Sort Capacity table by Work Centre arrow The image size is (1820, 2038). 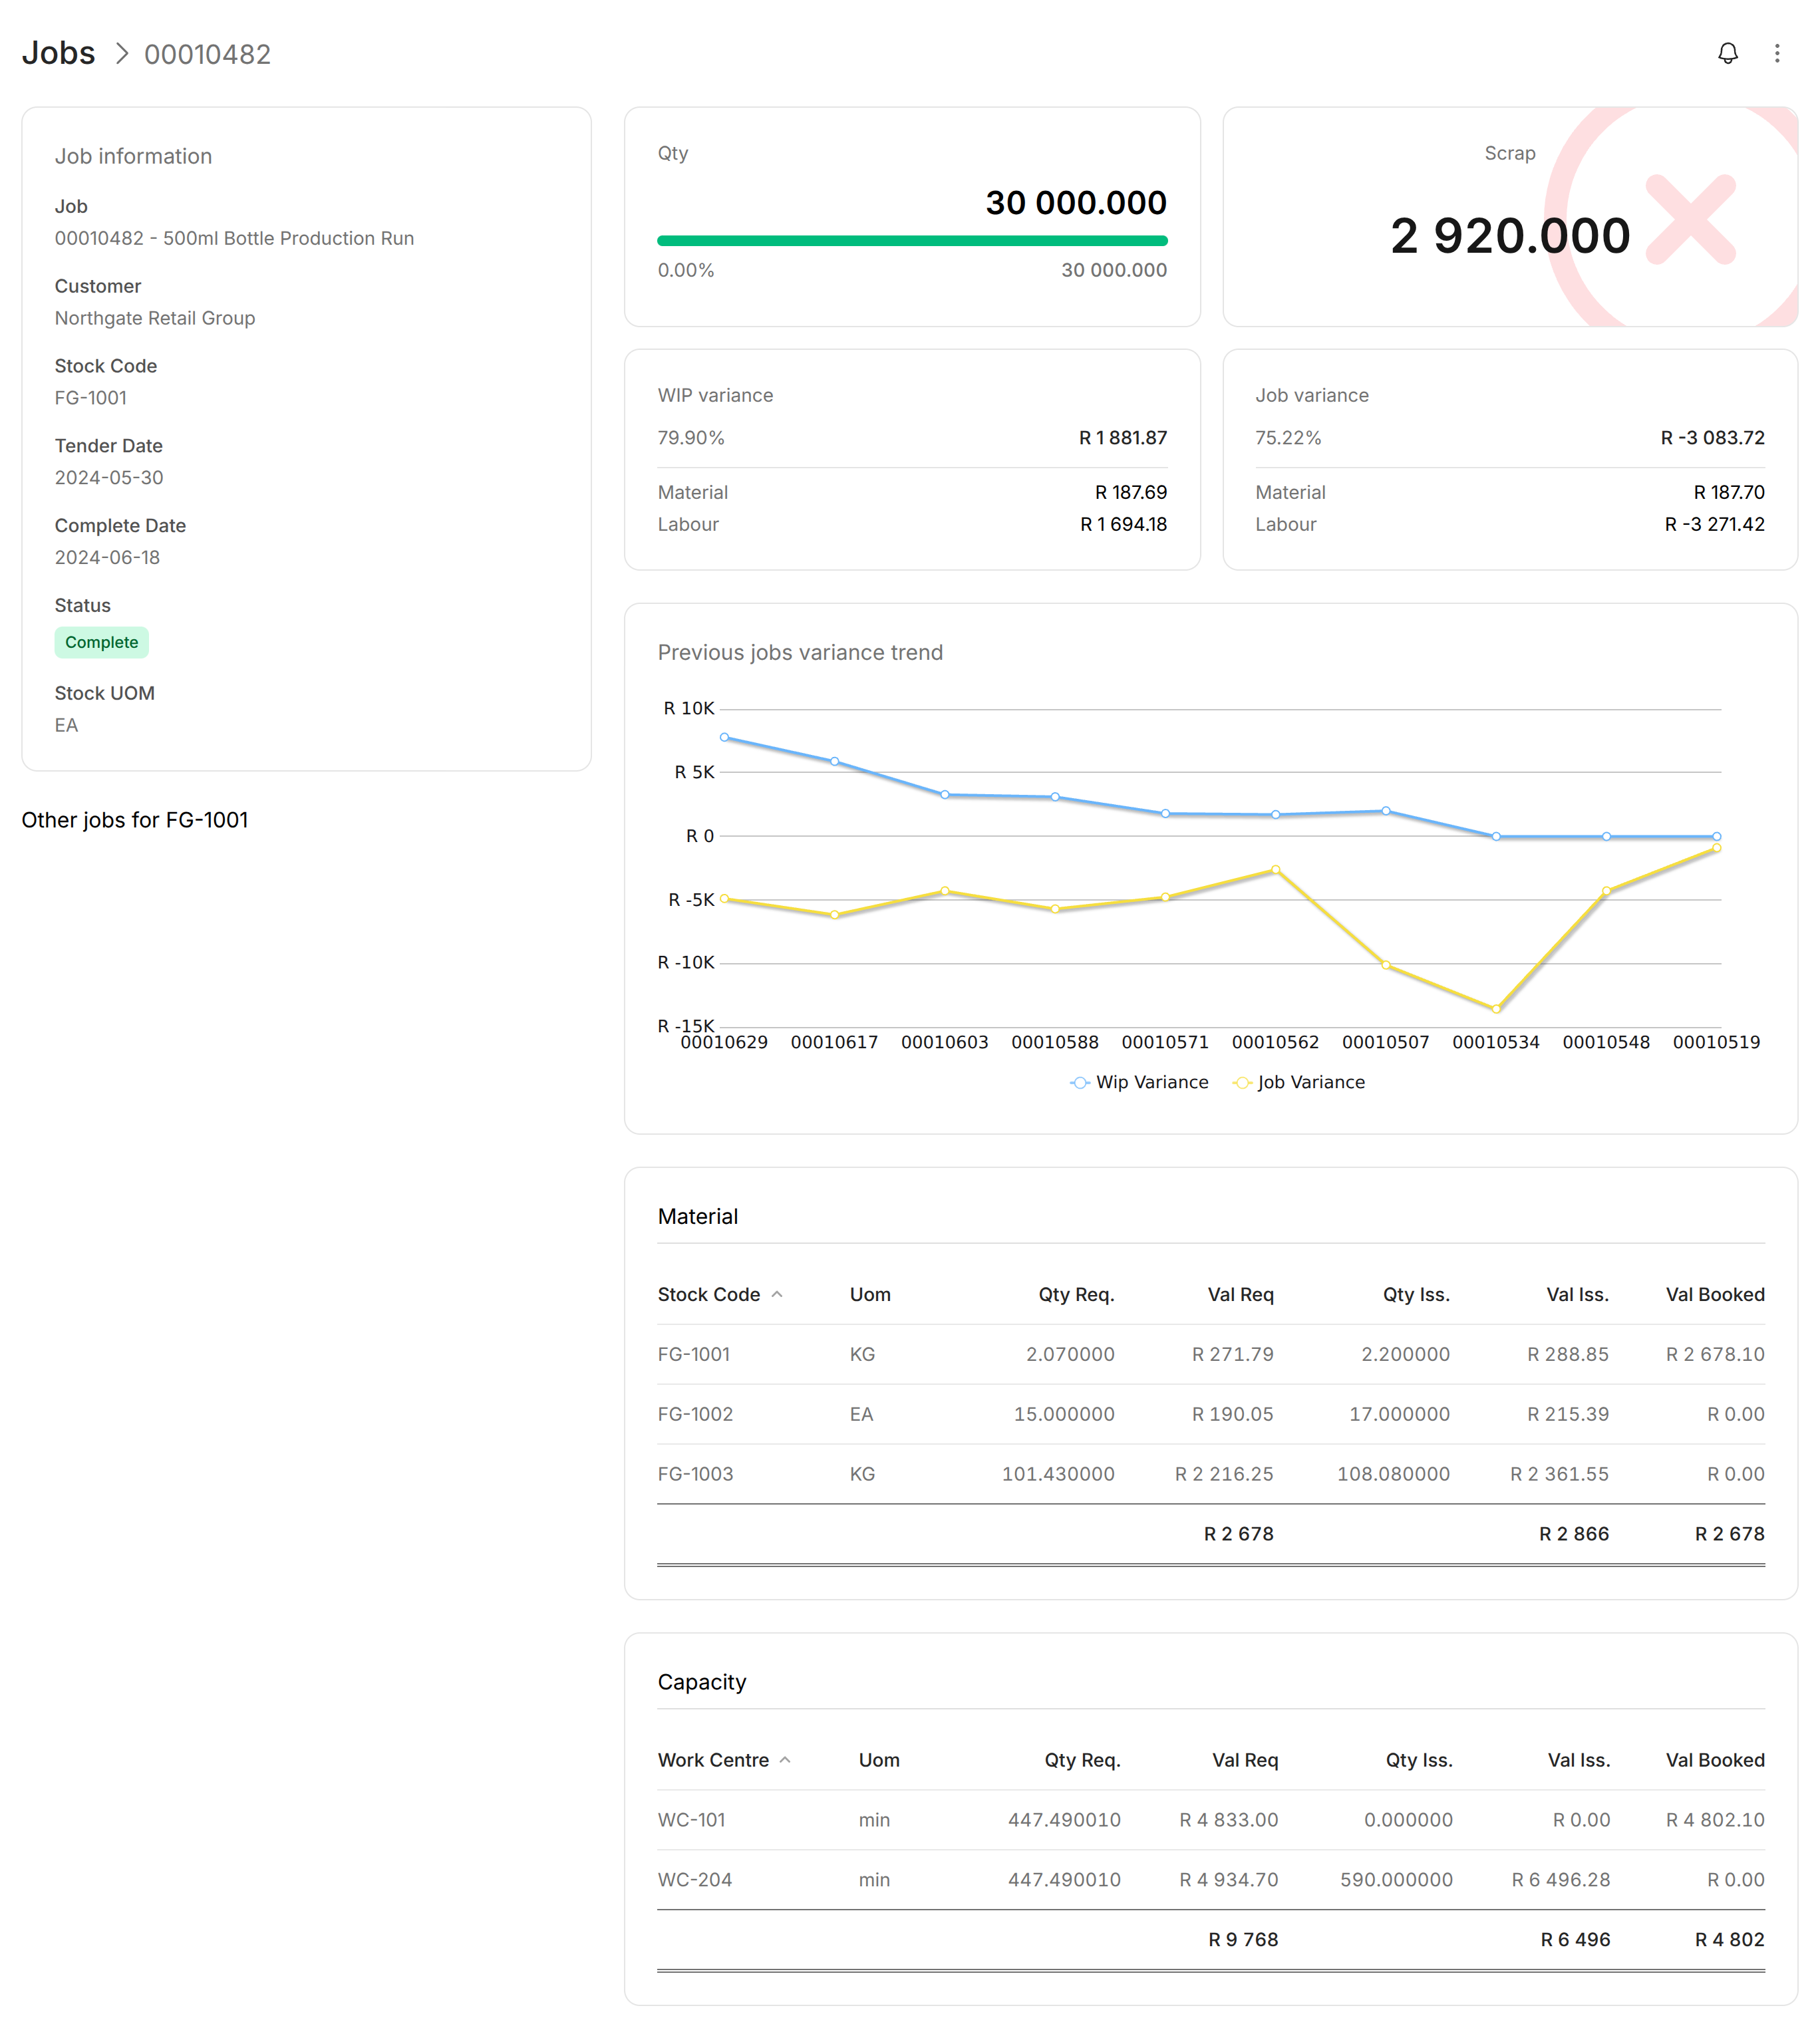785,1760
